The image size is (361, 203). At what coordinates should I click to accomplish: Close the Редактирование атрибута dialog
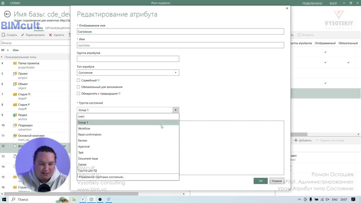(x=287, y=8)
